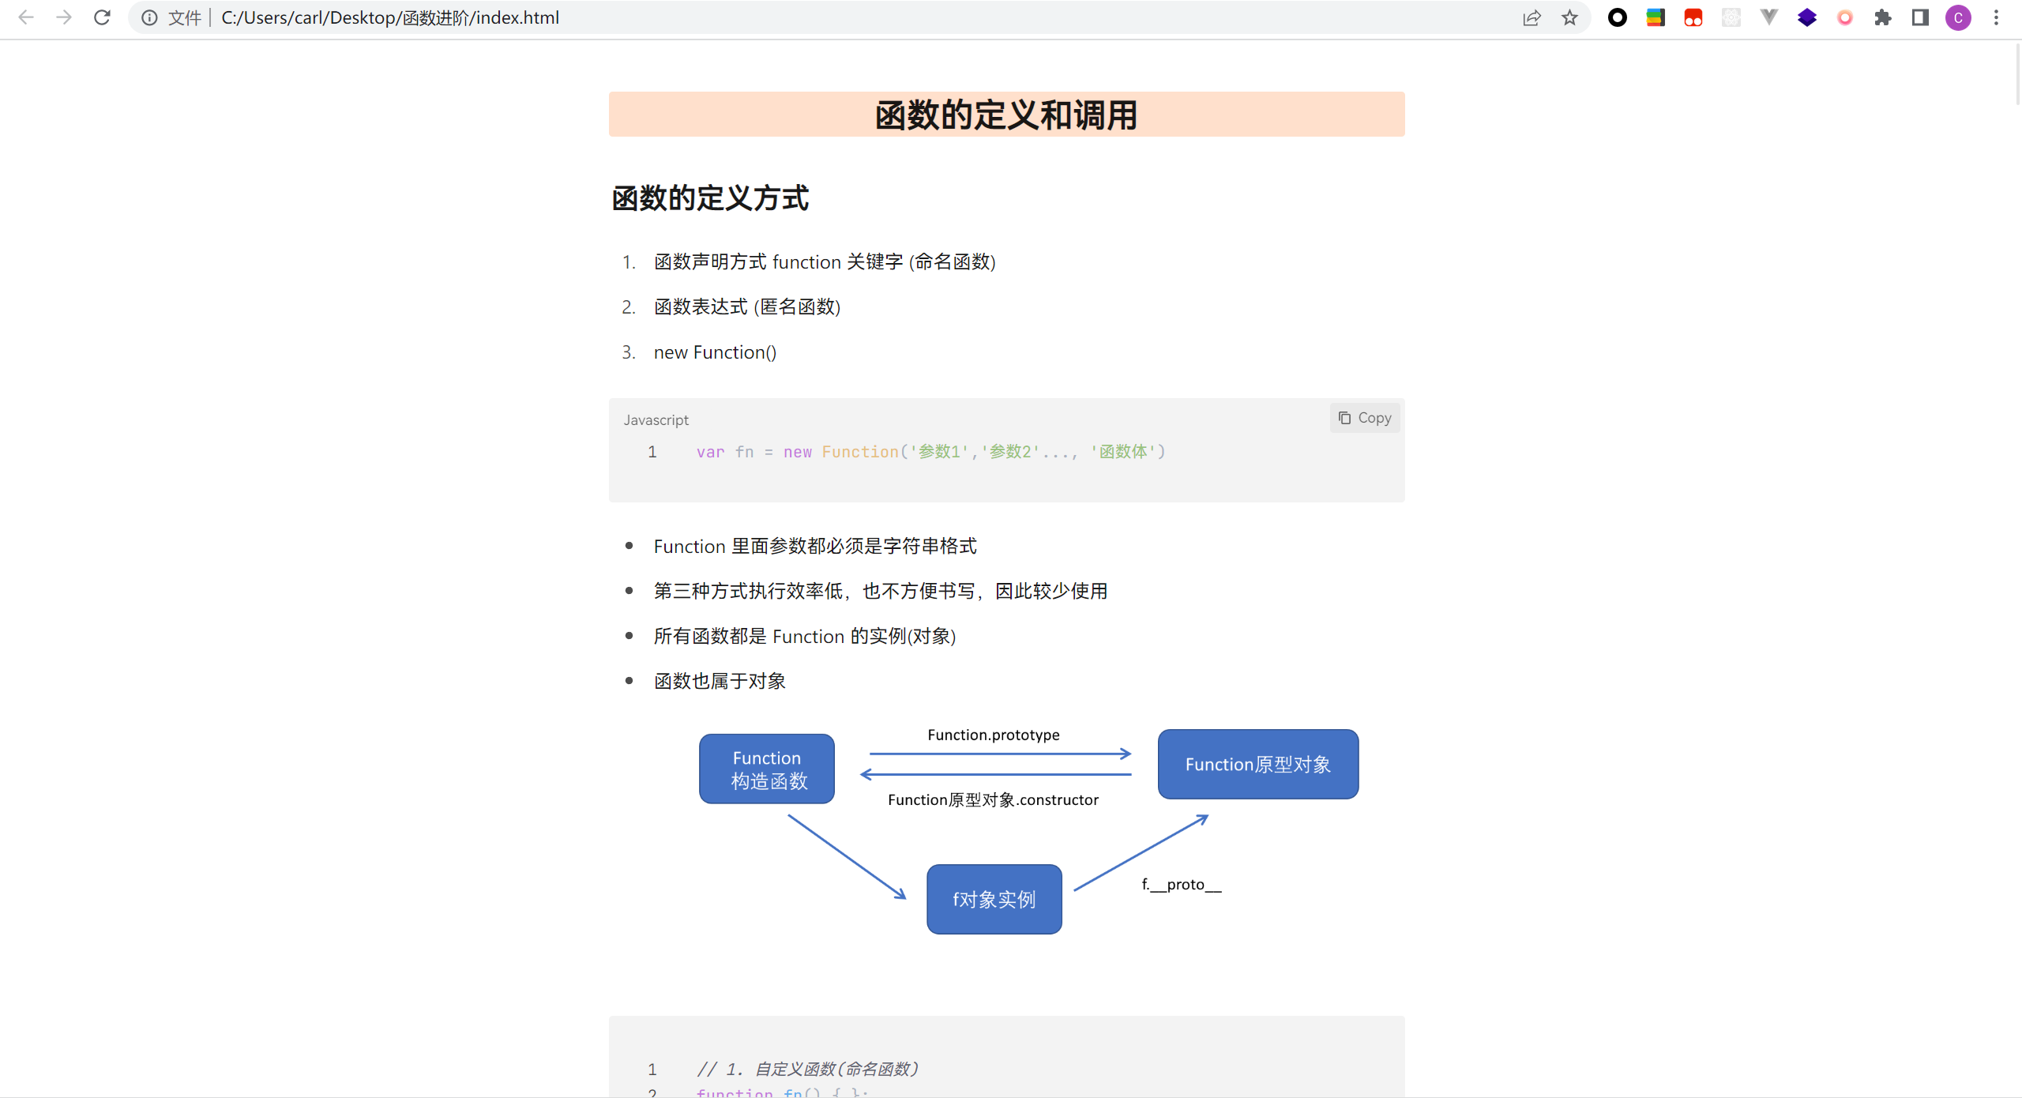Click the 文件 label before the URL

pos(184,17)
